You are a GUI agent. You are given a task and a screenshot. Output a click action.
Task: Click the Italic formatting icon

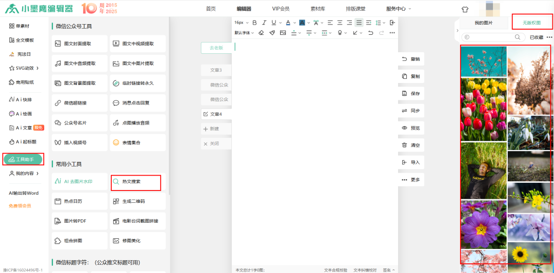point(264,23)
